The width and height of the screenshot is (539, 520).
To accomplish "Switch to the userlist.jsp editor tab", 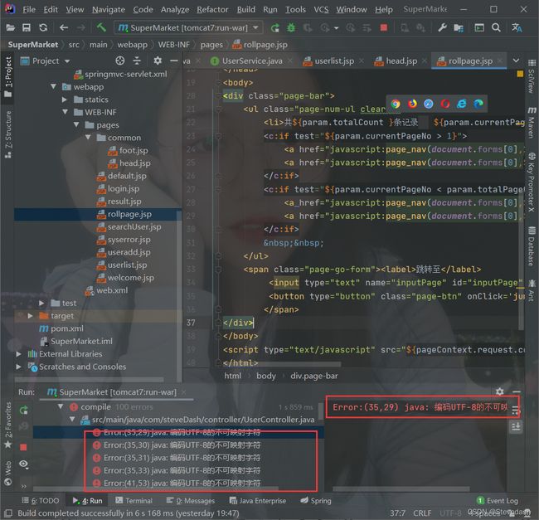I will (333, 61).
